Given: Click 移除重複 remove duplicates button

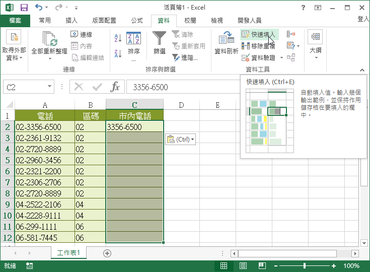Looking at the screenshot, I should [258, 46].
